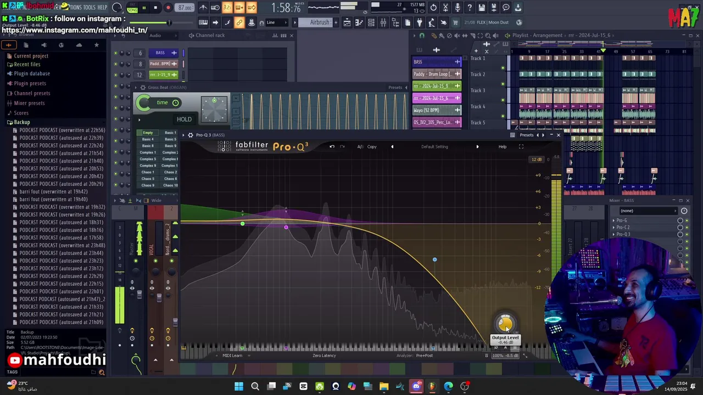703x395 pixels.
Task: Select the 'Chaos 9' Gross Beat preset
Action: point(148,185)
